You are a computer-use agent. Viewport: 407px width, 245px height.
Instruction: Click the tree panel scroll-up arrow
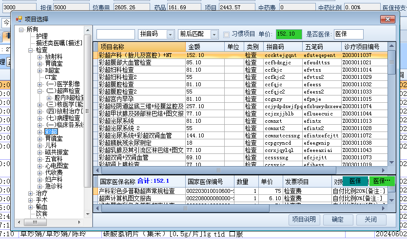88,30
